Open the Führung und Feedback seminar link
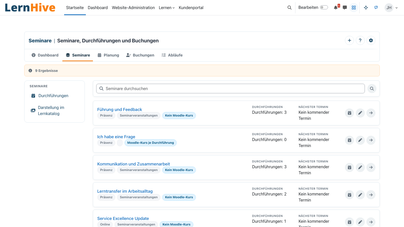Viewport: 404px width, 227px height. click(120, 109)
